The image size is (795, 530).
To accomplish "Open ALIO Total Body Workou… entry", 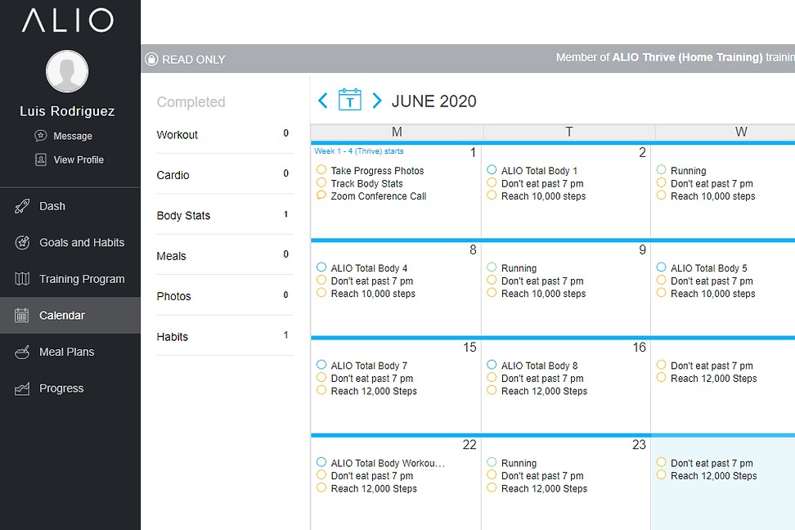I will point(388,463).
